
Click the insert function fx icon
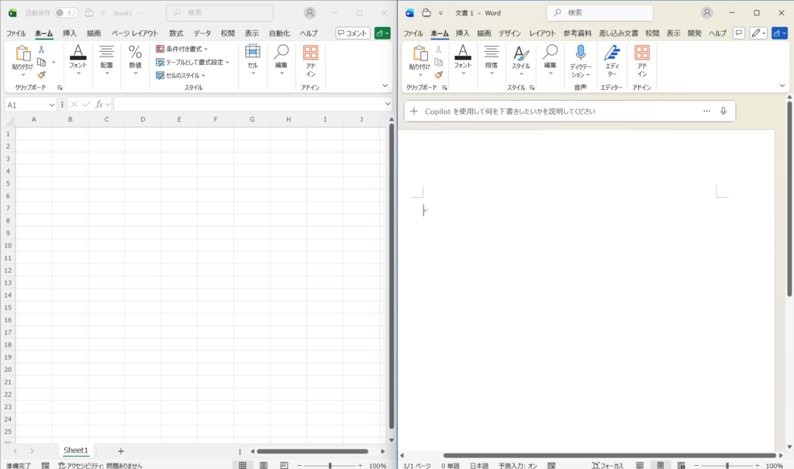(x=98, y=104)
